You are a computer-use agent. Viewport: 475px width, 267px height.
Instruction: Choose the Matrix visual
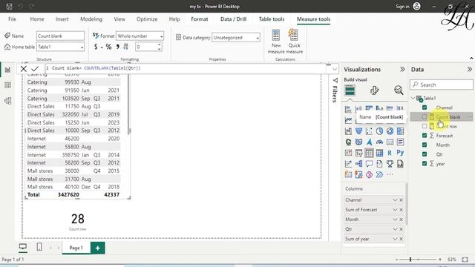coord(379,154)
